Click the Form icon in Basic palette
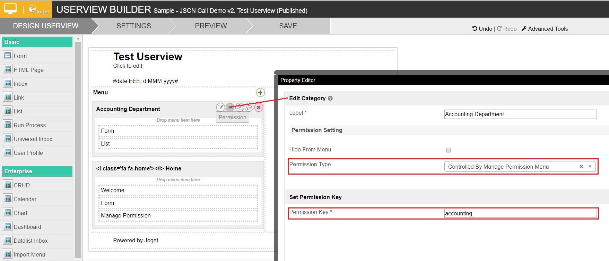 tap(8, 55)
